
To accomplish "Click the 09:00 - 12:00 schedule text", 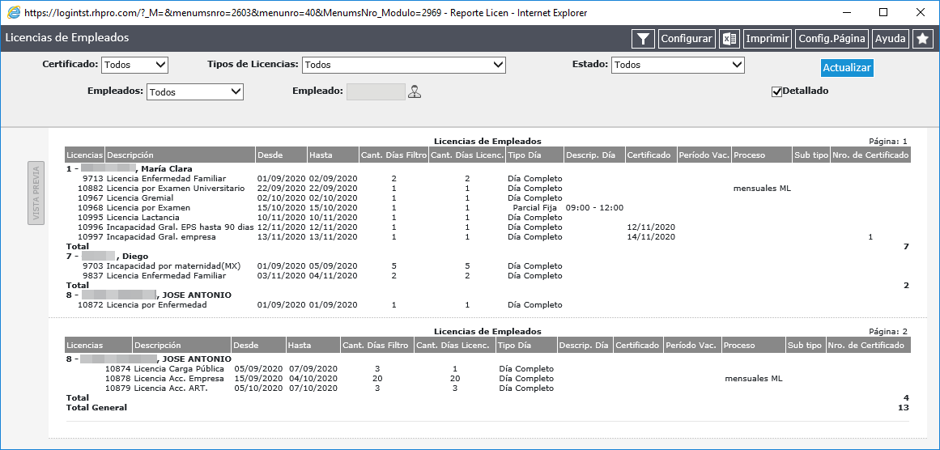I will coord(594,207).
